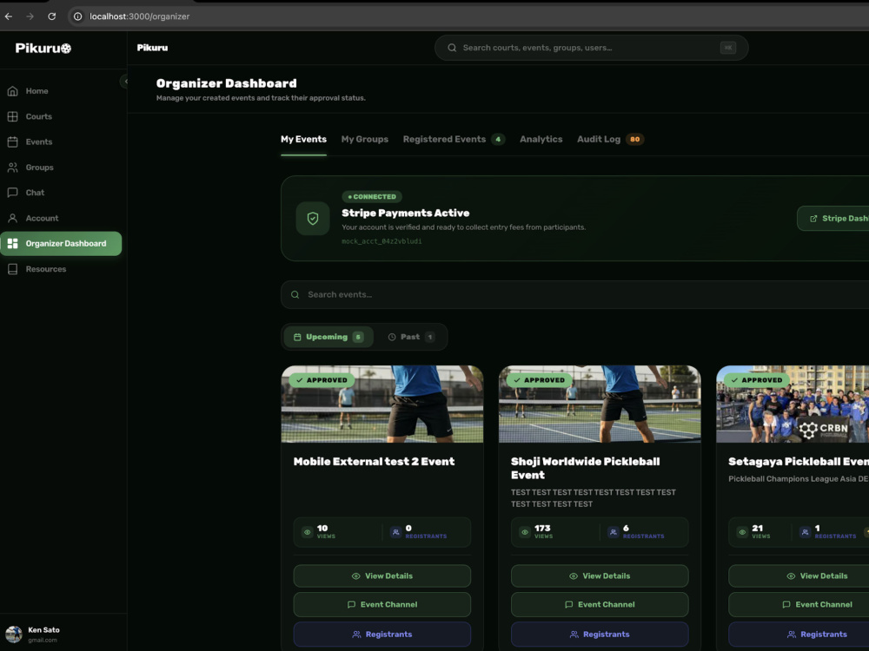
Task: Open the Setagaya Pickleball Event image
Action: click(793, 404)
